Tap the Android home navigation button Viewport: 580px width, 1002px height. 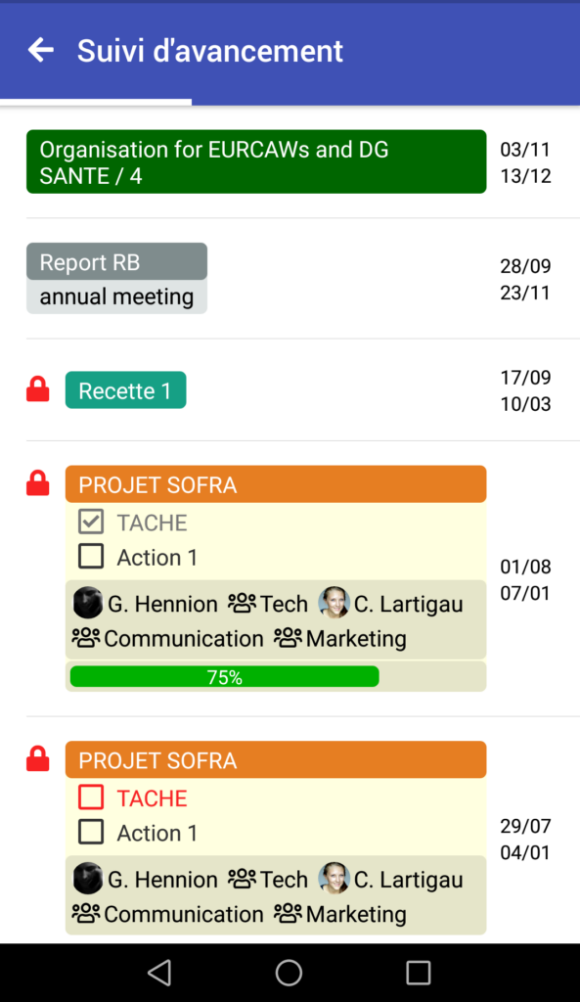pyautogui.click(x=289, y=973)
